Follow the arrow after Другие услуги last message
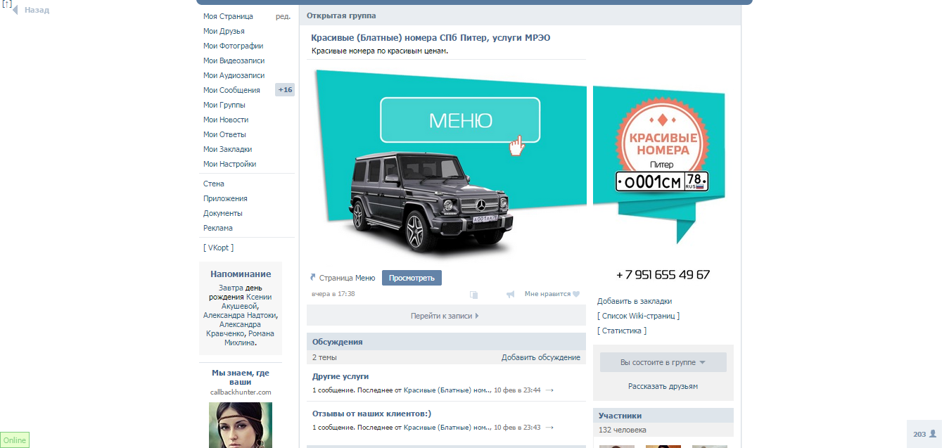This screenshot has height=448, width=949. pos(549,390)
